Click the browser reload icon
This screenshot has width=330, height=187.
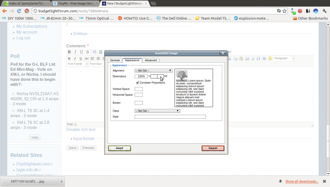[x=19, y=11]
